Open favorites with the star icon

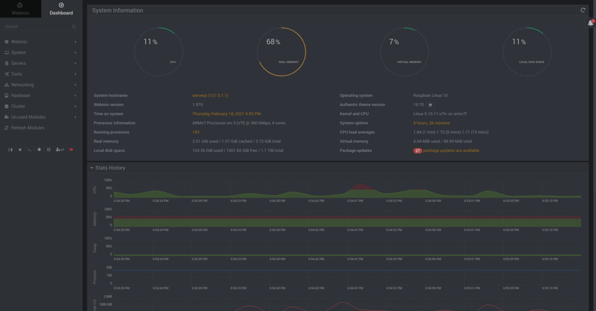[39, 149]
